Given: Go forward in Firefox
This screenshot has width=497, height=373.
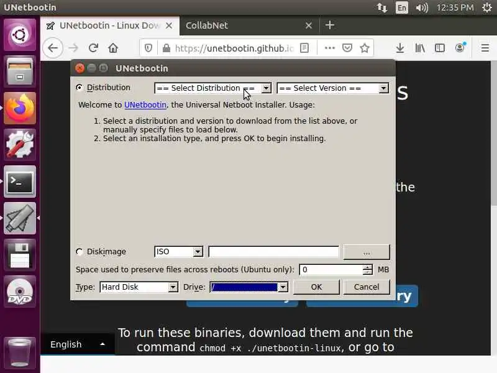Looking at the screenshot, I should 73,48.
